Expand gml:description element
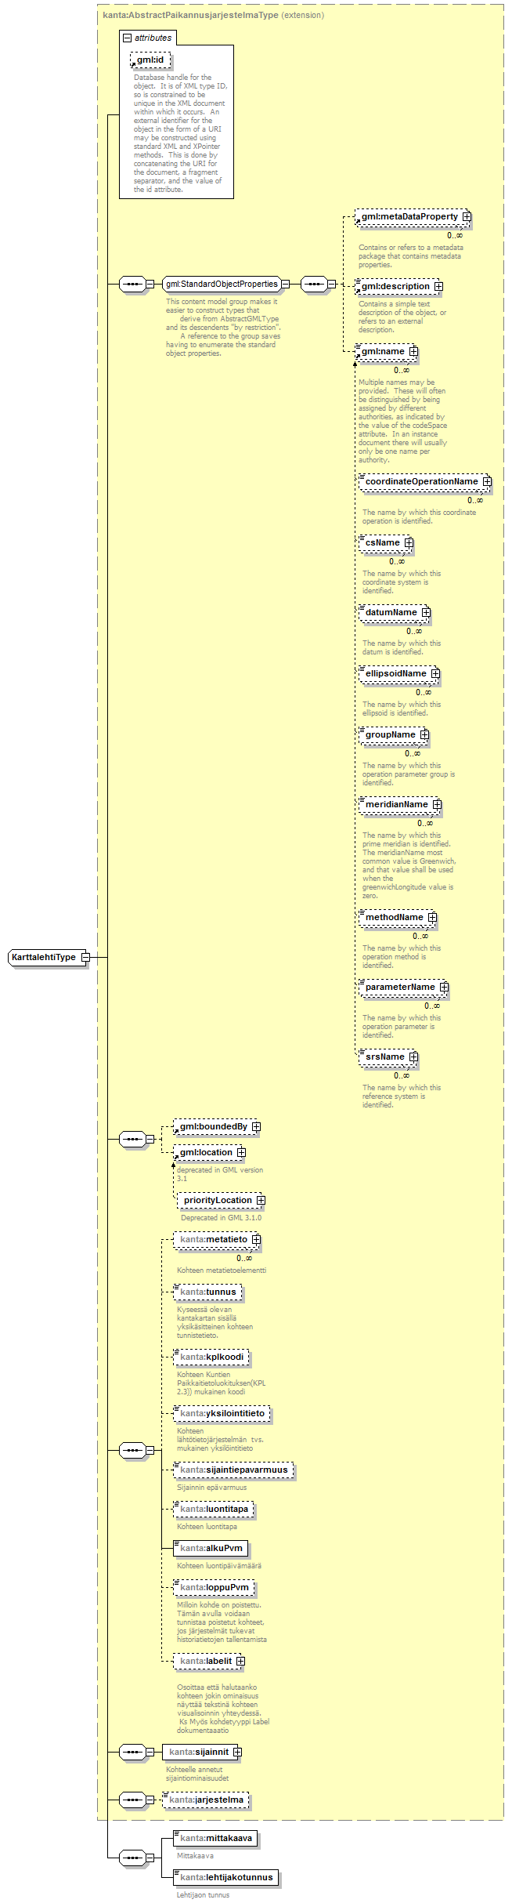The width and height of the screenshot is (512, 1903). point(438,286)
